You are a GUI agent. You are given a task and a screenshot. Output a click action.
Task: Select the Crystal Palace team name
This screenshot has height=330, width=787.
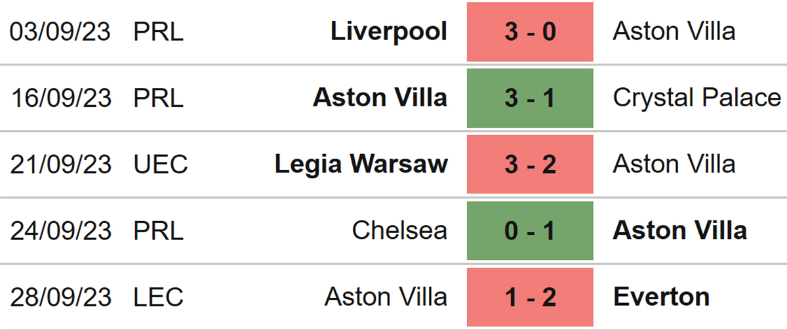[697, 98]
